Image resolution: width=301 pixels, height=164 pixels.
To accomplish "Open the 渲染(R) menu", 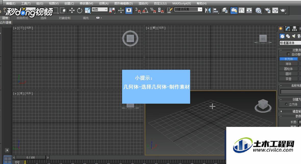I will click(143, 4).
